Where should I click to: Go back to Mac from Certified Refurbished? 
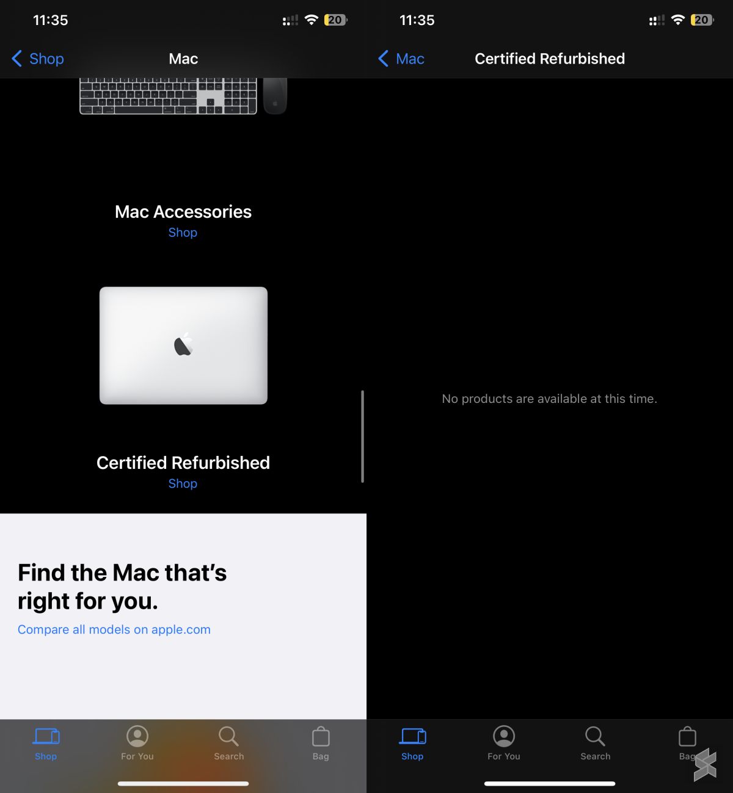[401, 59]
